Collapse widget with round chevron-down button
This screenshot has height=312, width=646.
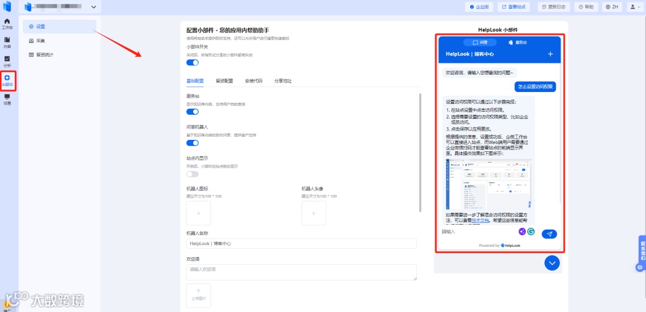coord(552,262)
